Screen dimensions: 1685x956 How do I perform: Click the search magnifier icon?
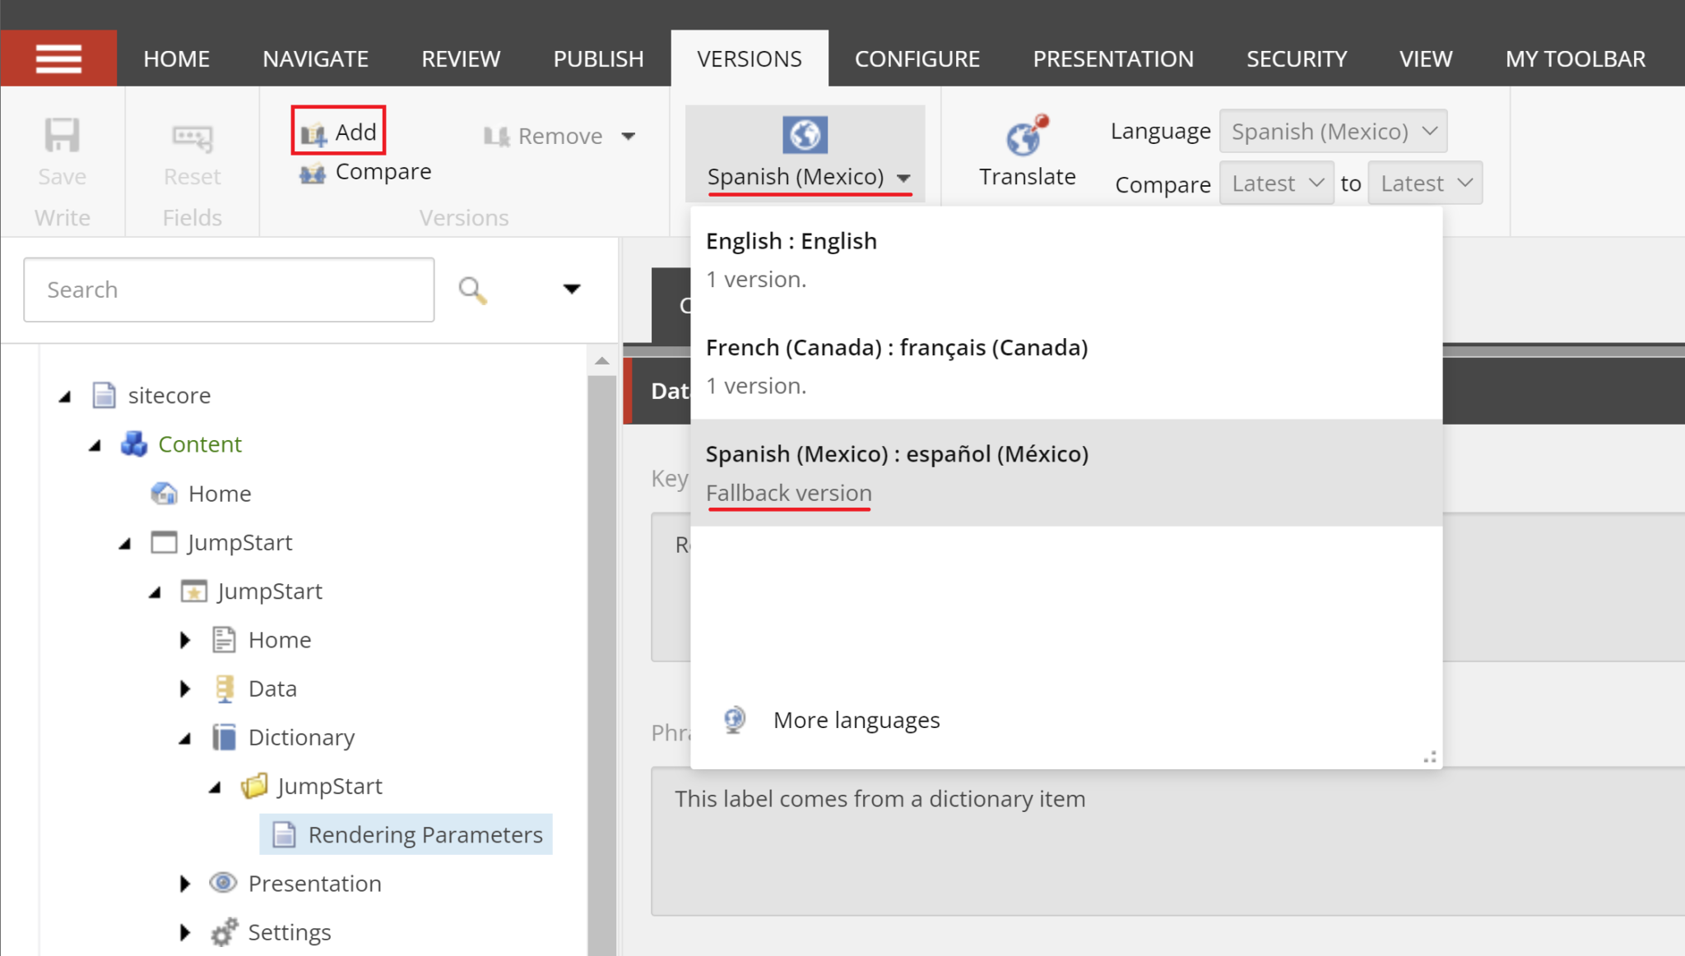471,290
